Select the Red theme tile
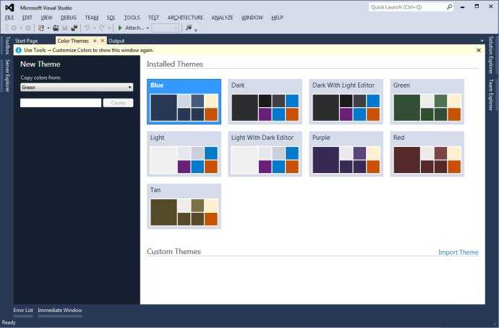Viewport: 499px width, 328px height. pos(427,154)
